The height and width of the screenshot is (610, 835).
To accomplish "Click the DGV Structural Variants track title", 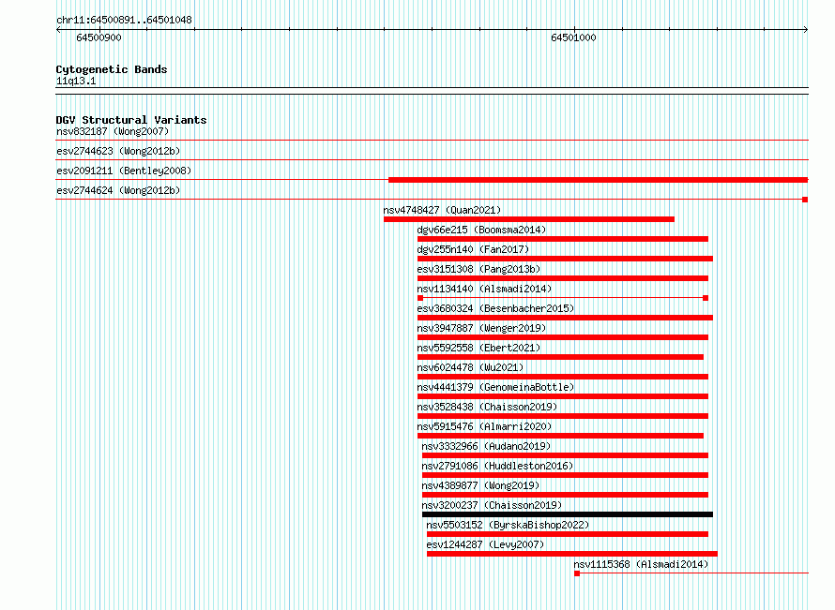I will click(131, 120).
